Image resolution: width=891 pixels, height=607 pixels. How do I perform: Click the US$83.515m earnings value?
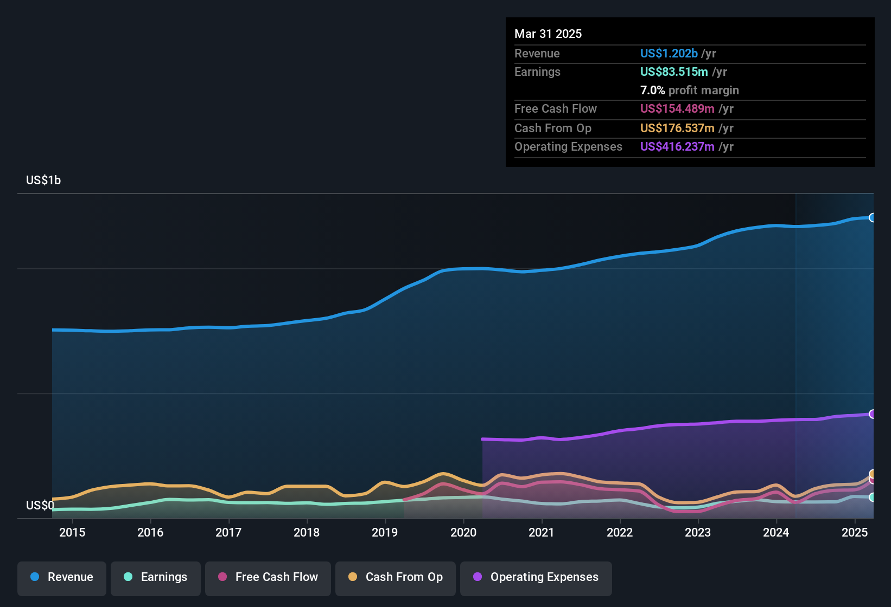click(x=674, y=72)
